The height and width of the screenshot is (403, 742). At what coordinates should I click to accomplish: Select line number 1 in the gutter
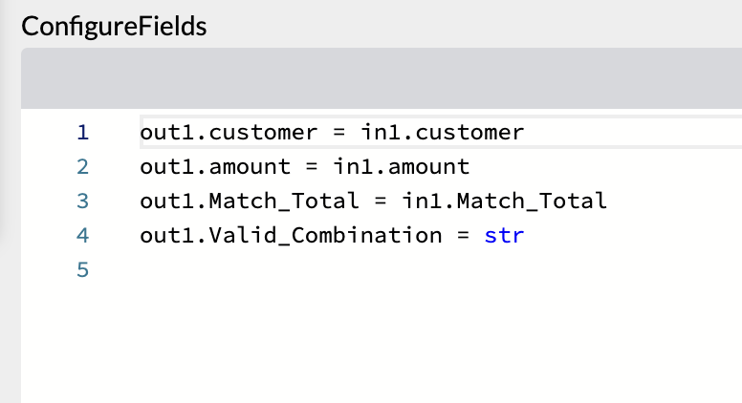tap(82, 132)
